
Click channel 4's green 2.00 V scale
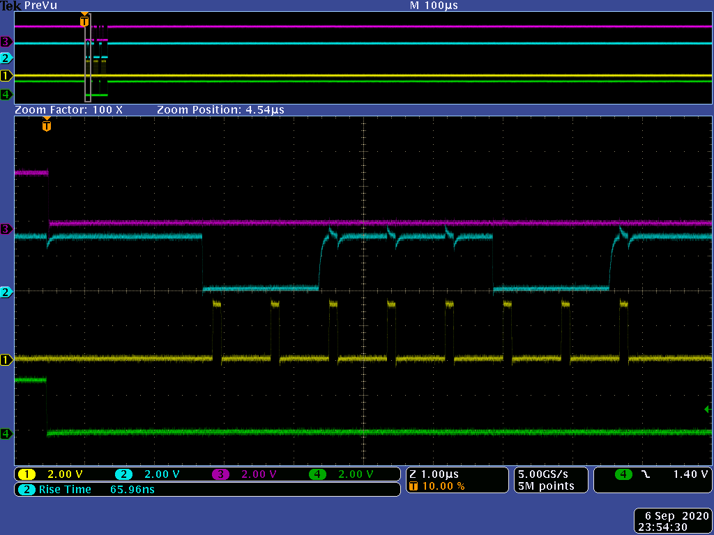(x=356, y=474)
